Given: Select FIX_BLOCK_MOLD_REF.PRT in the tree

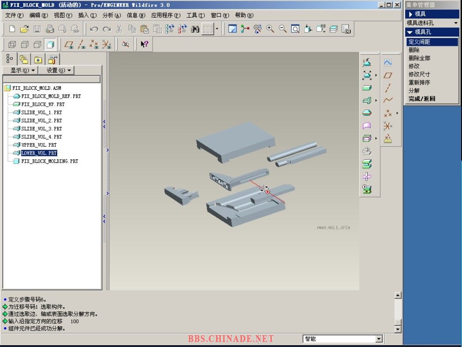Looking at the screenshot, I should pos(51,96).
